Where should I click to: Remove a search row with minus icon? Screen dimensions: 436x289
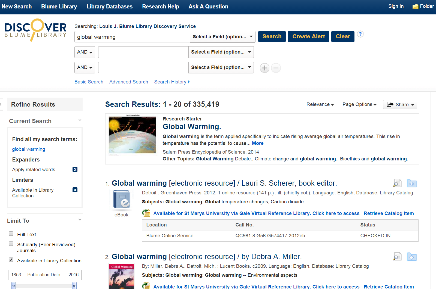pyautogui.click(x=276, y=68)
